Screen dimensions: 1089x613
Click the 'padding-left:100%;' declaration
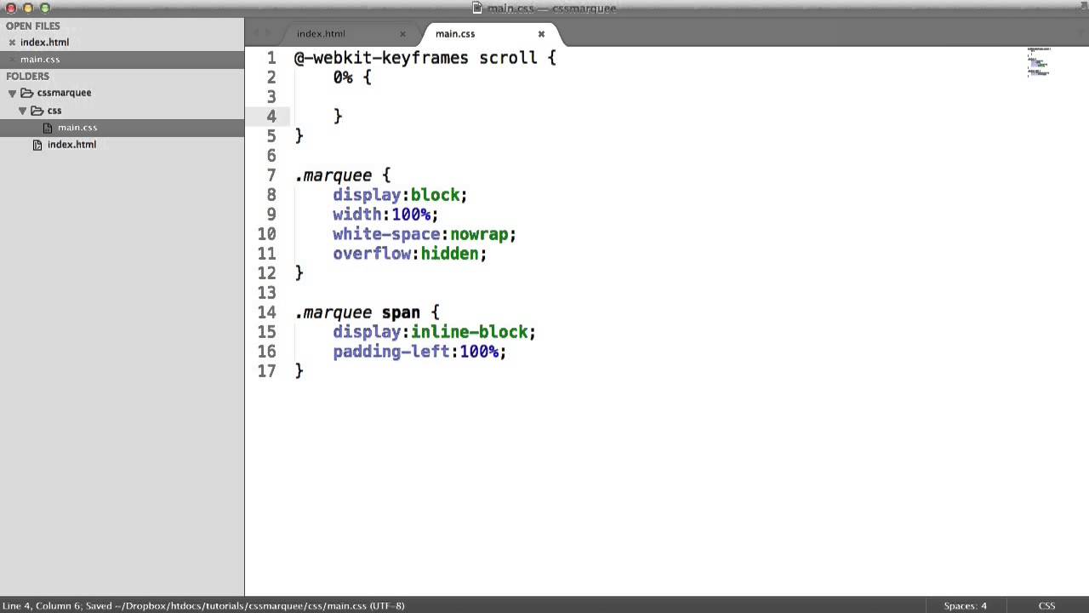[419, 352]
